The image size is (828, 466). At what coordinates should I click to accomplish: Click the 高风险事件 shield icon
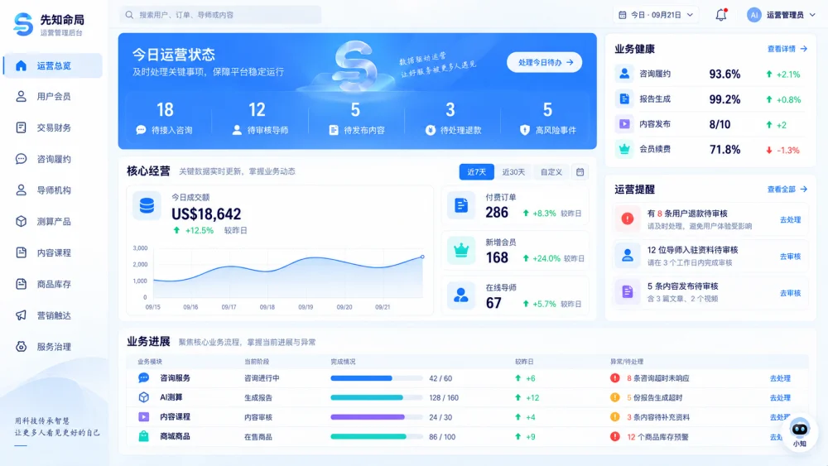click(x=524, y=130)
